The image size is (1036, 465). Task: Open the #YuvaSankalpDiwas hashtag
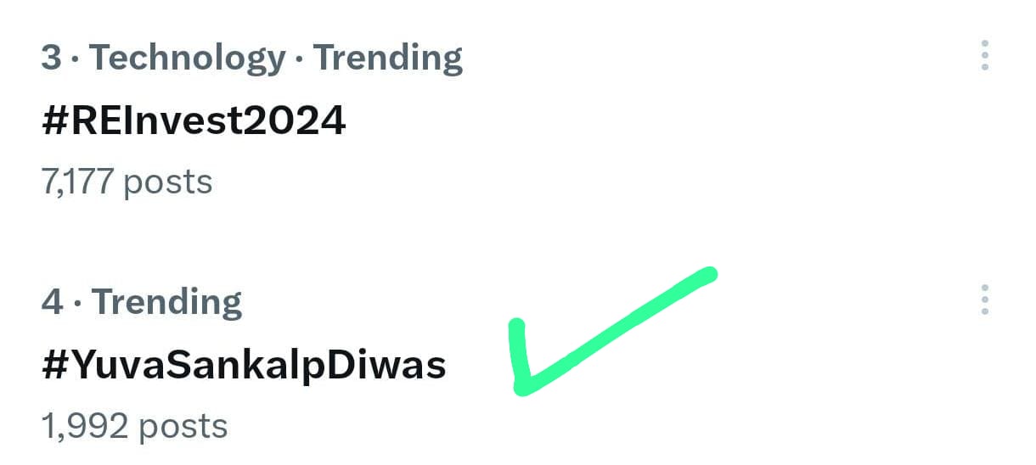(244, 366)
